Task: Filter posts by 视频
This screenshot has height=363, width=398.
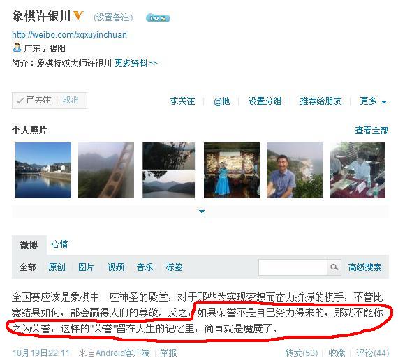Action: (x=115, y=267)
